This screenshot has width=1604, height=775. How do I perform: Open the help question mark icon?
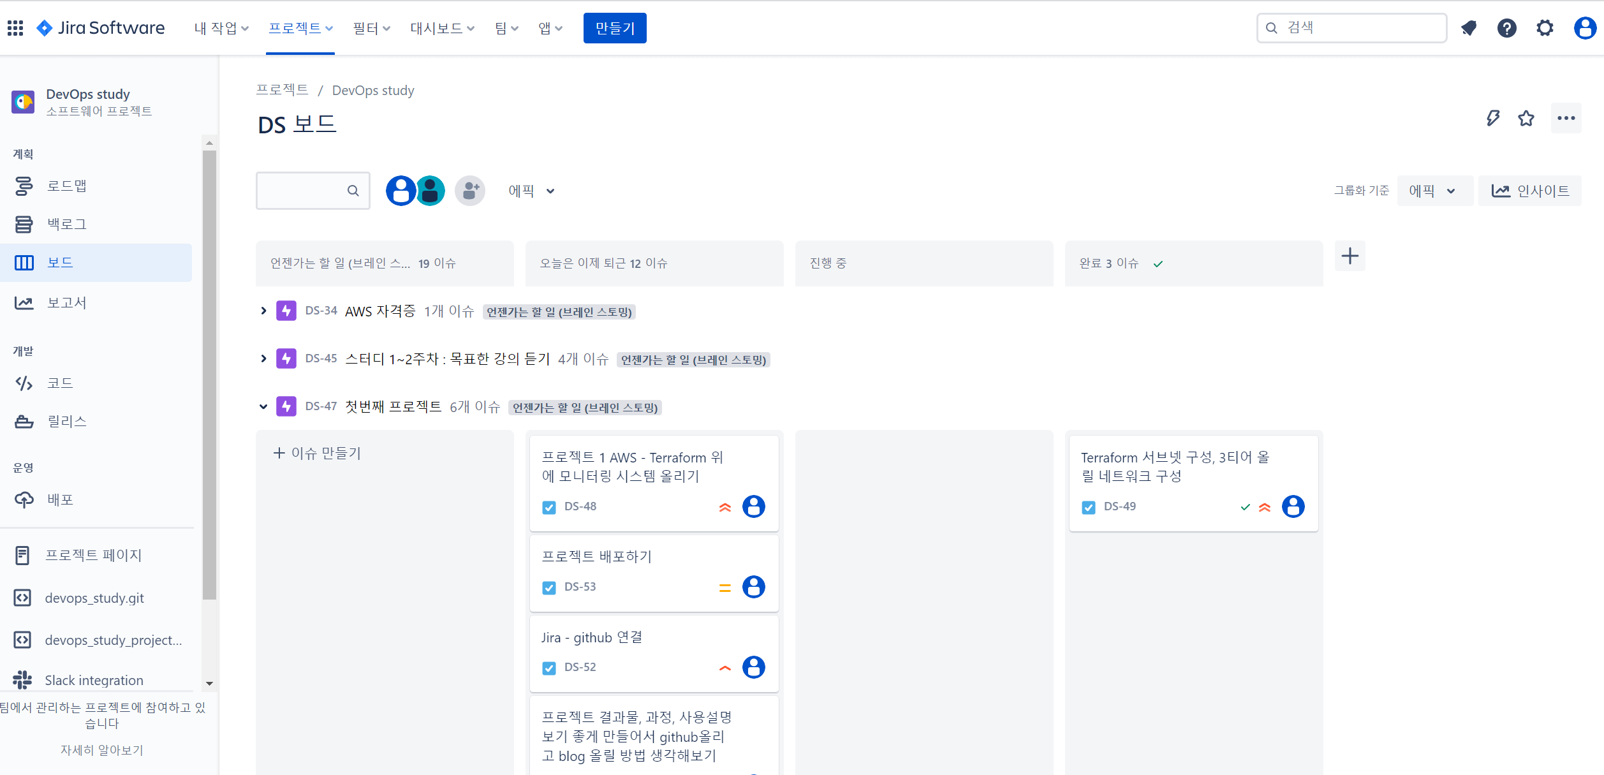click(1507, 28)
